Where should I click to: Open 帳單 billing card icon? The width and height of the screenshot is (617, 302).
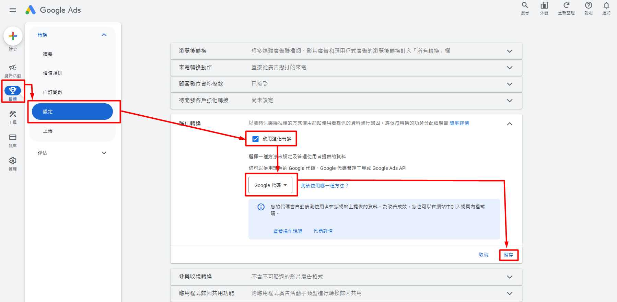click(x=13, y=138)
